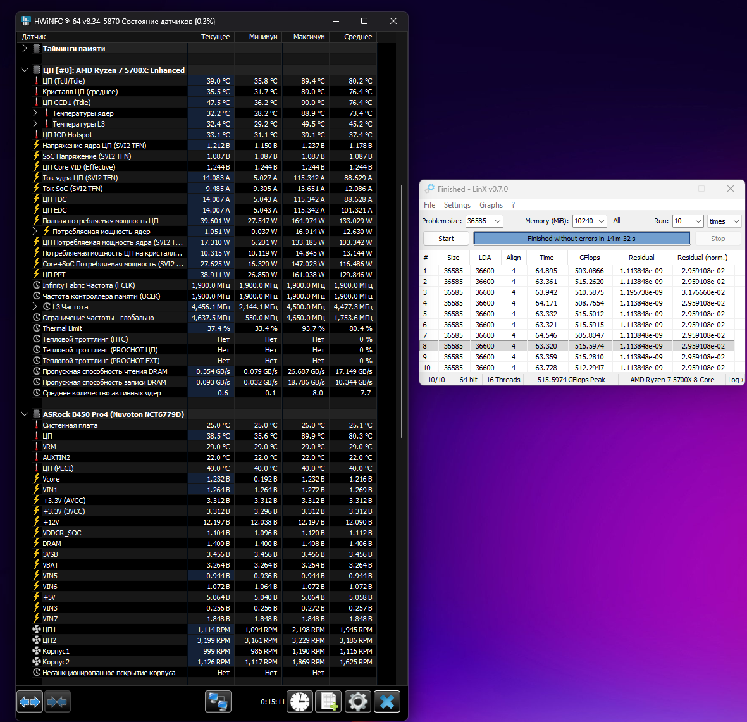This screenshot has width=747, height=722.
Task: Click the Stop button in LinX
Action: [x=718, y=239]
